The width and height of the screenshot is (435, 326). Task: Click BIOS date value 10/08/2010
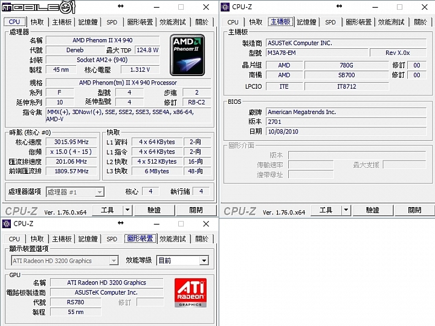(346, 132)
